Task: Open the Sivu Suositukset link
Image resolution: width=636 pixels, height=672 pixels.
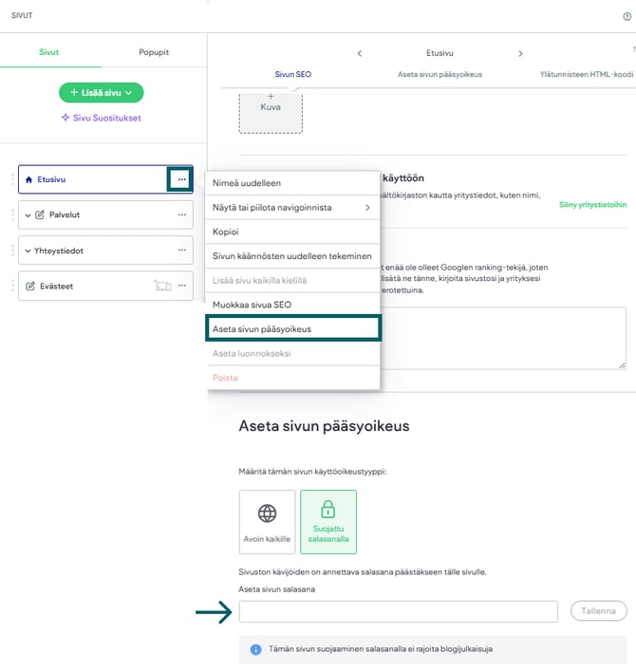Action: (102, 118)
